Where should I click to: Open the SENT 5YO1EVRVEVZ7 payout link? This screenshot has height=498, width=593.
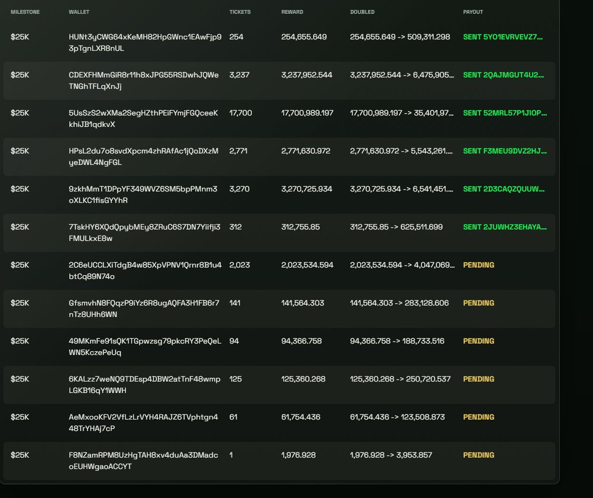503,37
